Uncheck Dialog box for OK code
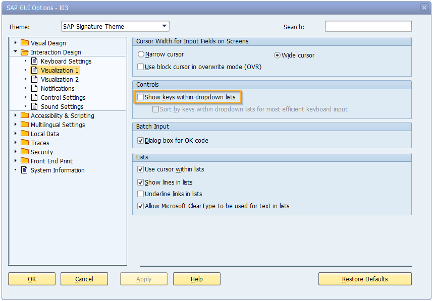This screenshot has height=301, width=433. [141, 141]
